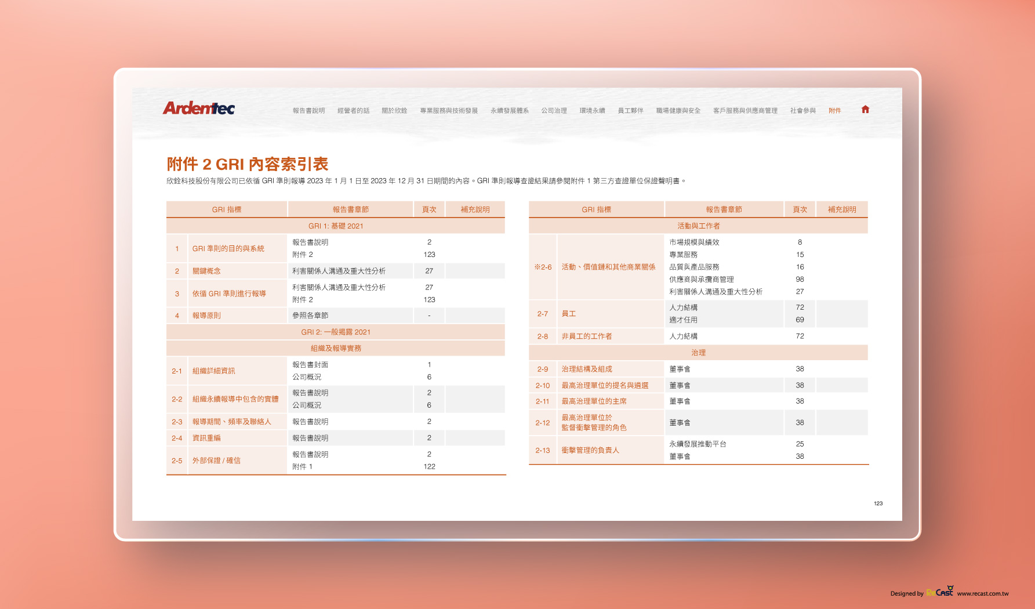Click '供應商與承攬商管理' chapter cell

(x=702, y=280)
